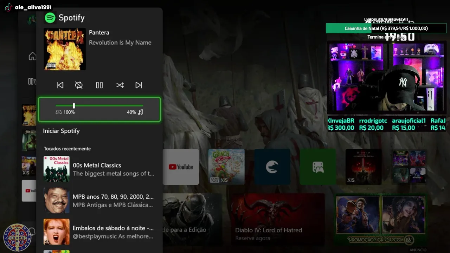Skip to next track in Spotify

pos(139,85)
